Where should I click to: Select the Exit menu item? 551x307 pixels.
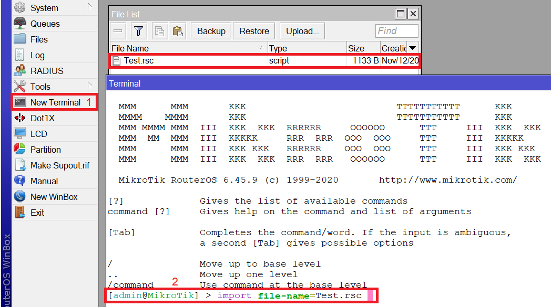55,213
